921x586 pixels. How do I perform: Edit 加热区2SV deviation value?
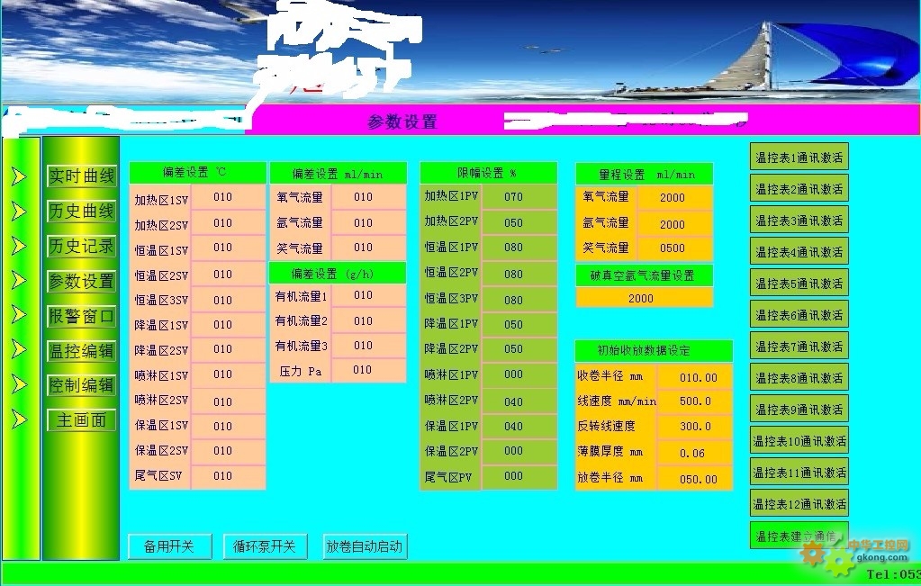click(x=228, y=222)
